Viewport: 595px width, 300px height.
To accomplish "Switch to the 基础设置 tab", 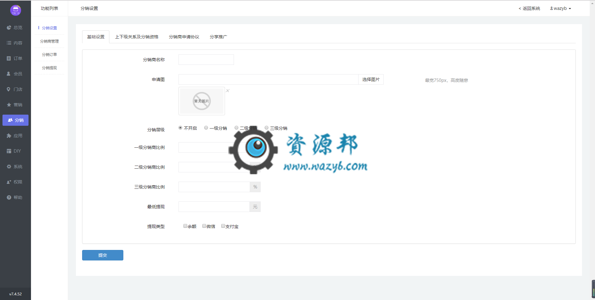I will (96, 37).
